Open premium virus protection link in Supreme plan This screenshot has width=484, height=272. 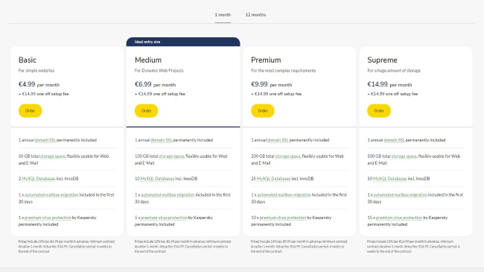(399, 218)
